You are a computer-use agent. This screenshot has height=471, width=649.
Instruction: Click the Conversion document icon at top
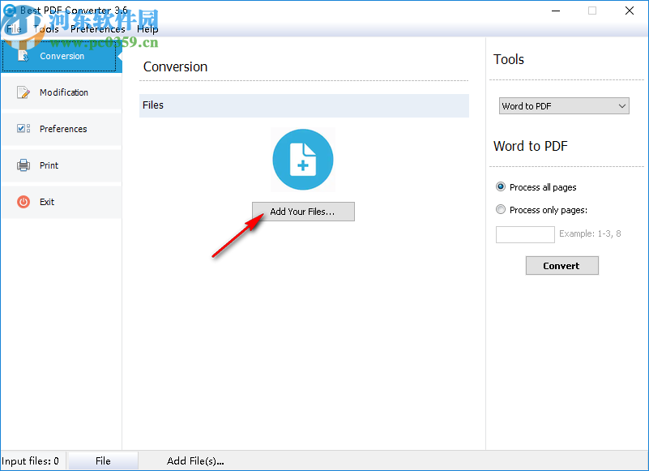click(22, 56)
